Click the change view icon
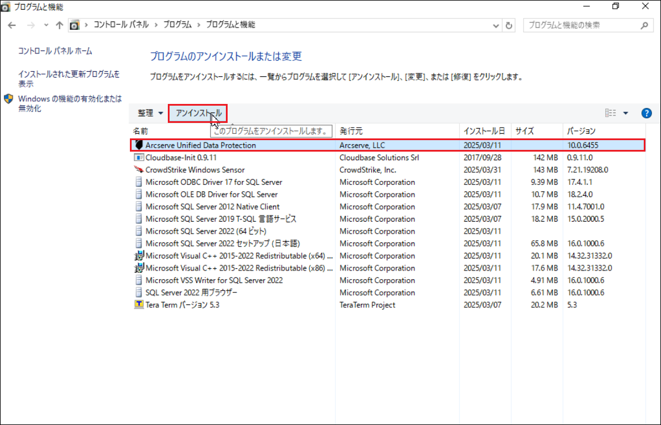 pyautogui.click(x=610, y=113)
